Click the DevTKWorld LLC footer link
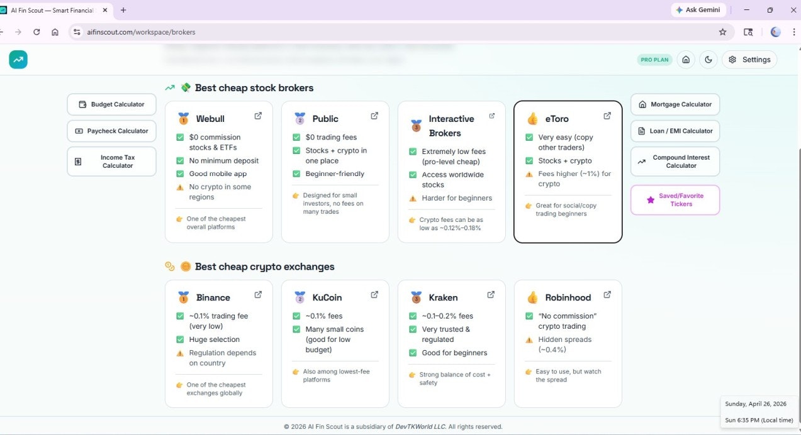 [x=420, y=426]
